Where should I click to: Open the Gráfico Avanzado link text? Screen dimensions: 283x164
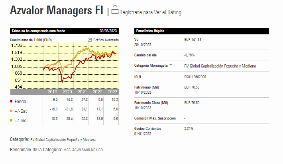[106, 40]
